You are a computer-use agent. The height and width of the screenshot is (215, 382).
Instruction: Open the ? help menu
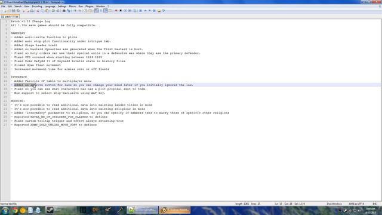click(x=108, y=7)
